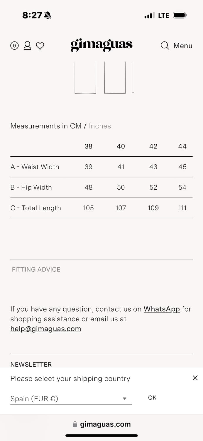Select size 38 column header
Screen dimensions: 203x441
[88, 146]
